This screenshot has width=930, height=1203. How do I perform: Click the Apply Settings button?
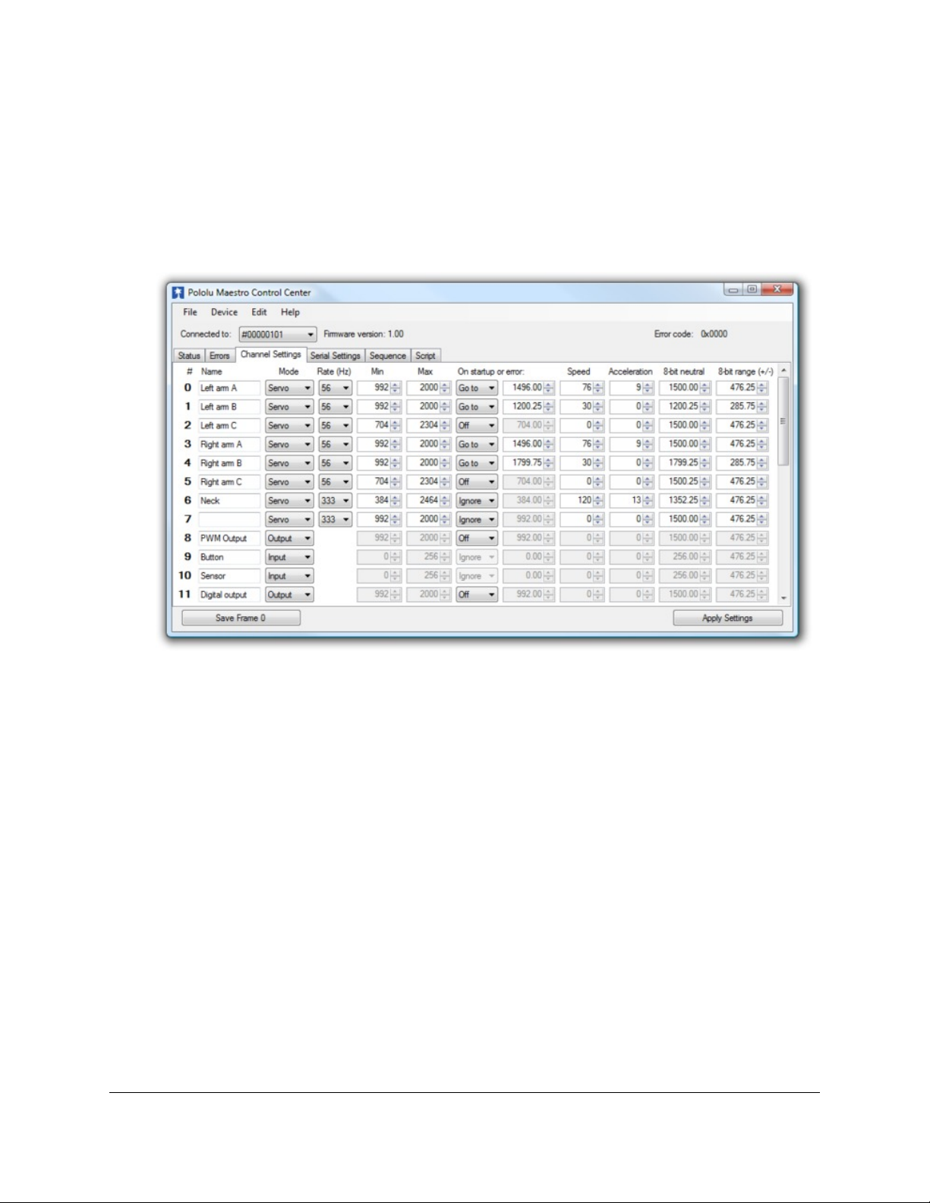pyautogui.click(x=727, y=618)
